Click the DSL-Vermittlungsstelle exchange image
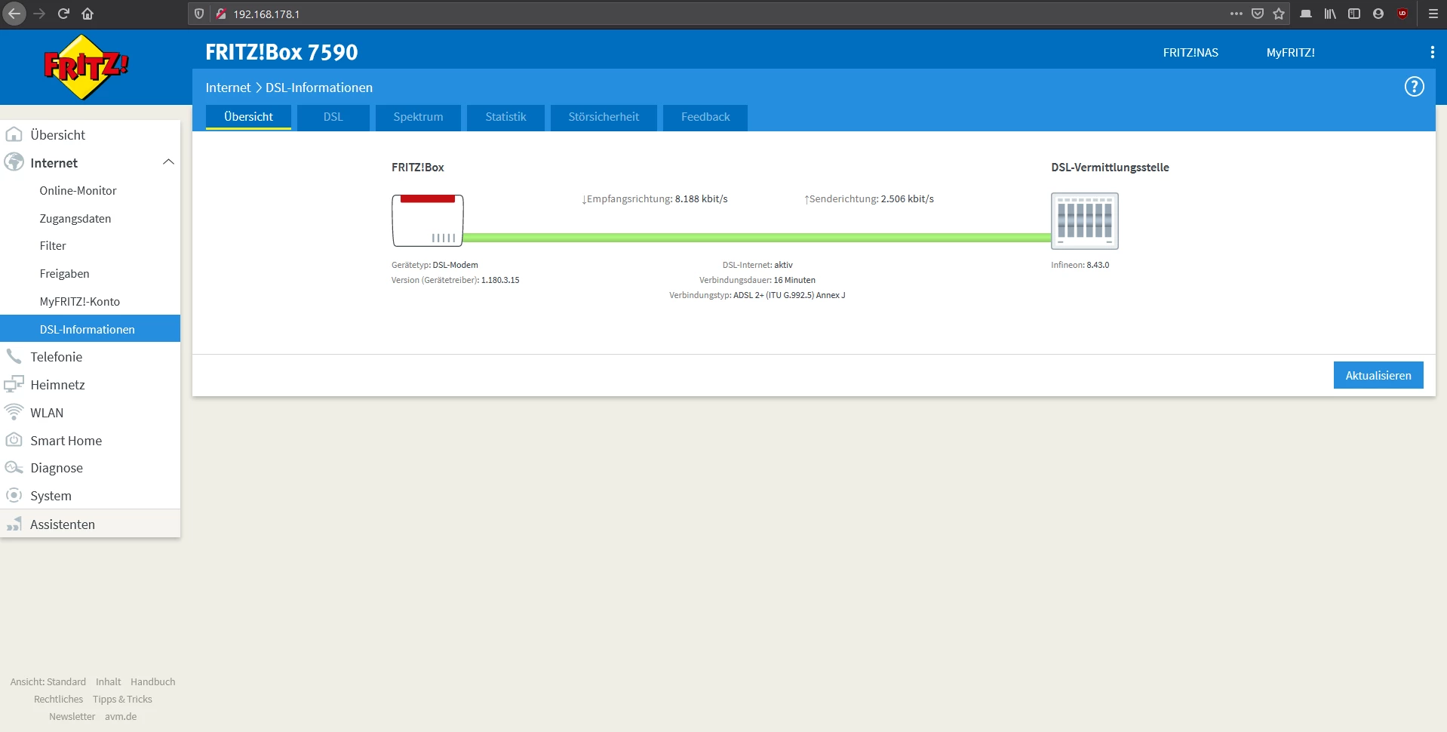The image size is (1447, 732). 1085,221
